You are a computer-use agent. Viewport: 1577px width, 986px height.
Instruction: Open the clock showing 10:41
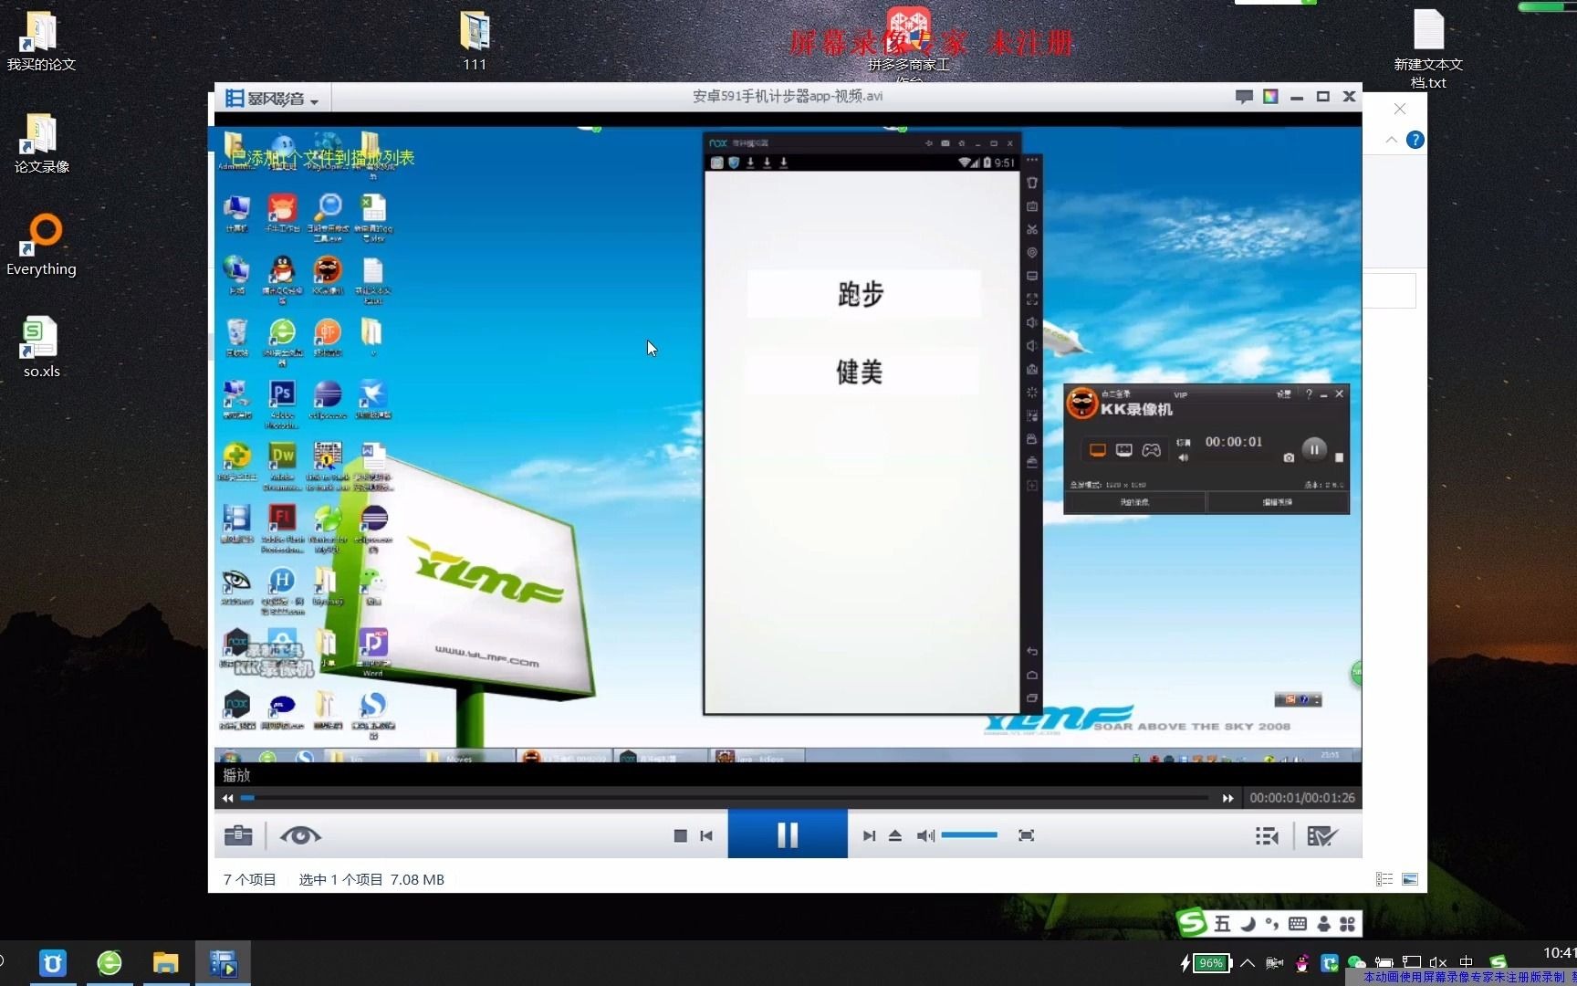point(1559,953)
